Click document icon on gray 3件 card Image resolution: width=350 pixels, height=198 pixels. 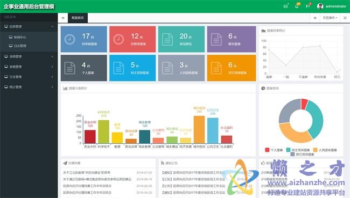click(167, 68)
